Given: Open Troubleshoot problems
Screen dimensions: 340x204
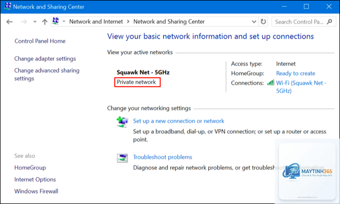Looking at the screenshot, I should point(163,157).
